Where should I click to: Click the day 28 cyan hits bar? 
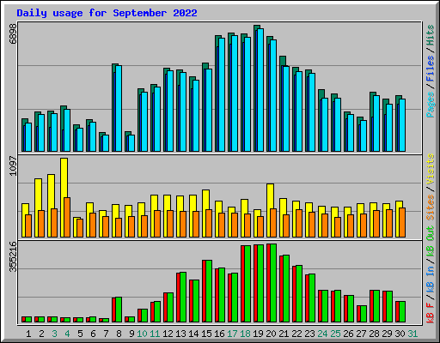tap(376, 123)
